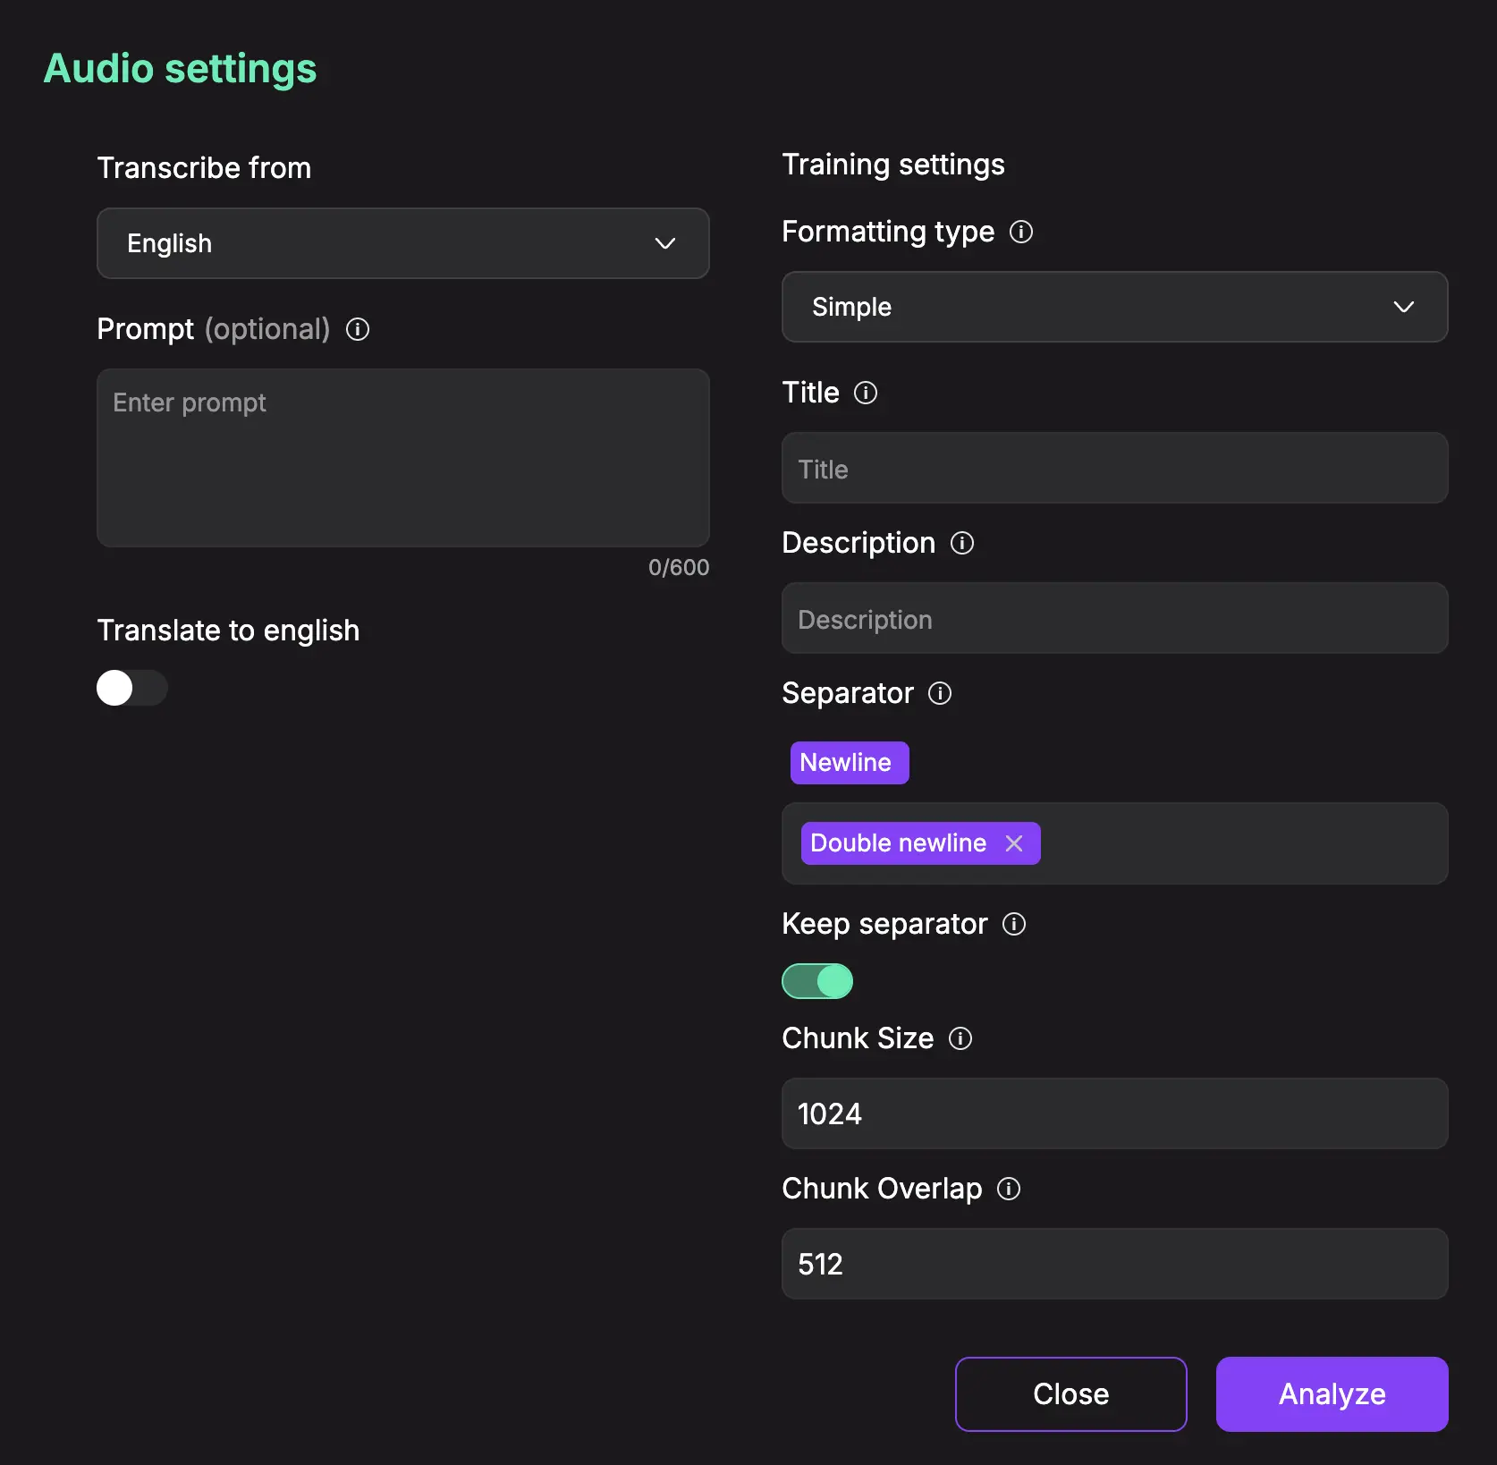Disable the Keep separator toggle
The height and width of the screenshot is (1465, 1497).
817,981
